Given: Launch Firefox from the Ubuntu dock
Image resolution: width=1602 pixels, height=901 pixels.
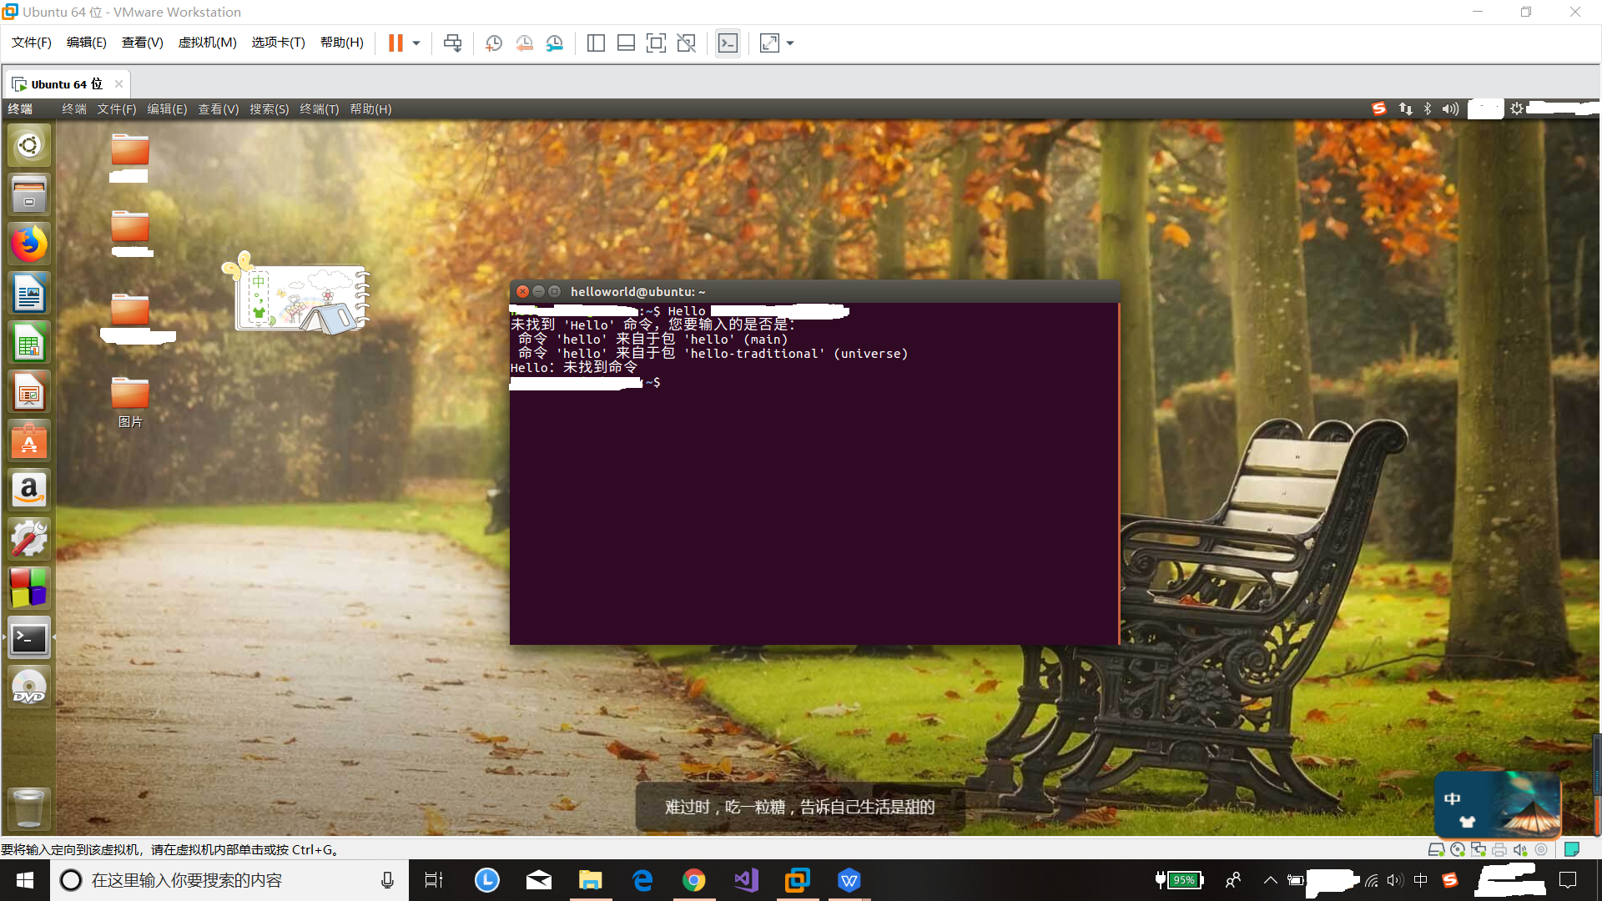Looking at the screenshot, I should (29, 244).
